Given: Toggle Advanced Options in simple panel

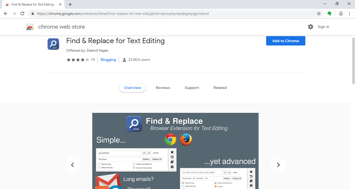Looking at the screenshot, I should click(134, 164).
